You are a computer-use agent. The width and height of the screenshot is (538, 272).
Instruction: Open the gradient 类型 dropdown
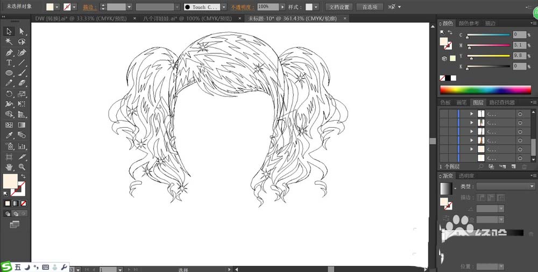(x=506, y=186)
